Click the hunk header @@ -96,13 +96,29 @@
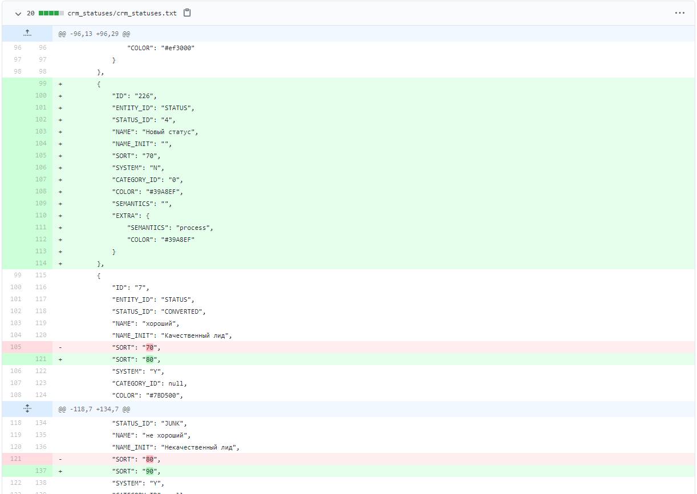The height and width of the screenshot is (494, 697). click(x=94, y=34)
